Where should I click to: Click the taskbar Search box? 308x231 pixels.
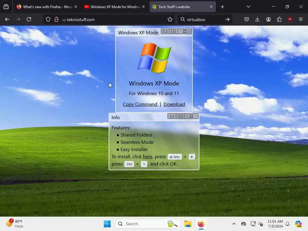click(147, 224)
